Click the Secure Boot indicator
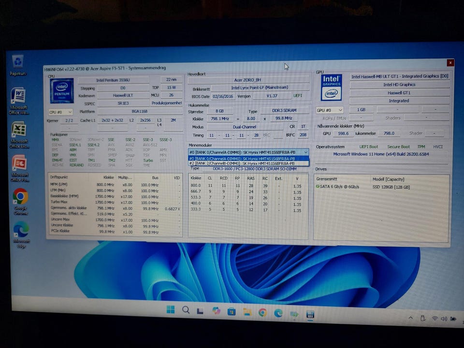Image resolution: width=464 pixels, height=348 pixels. 398,147
